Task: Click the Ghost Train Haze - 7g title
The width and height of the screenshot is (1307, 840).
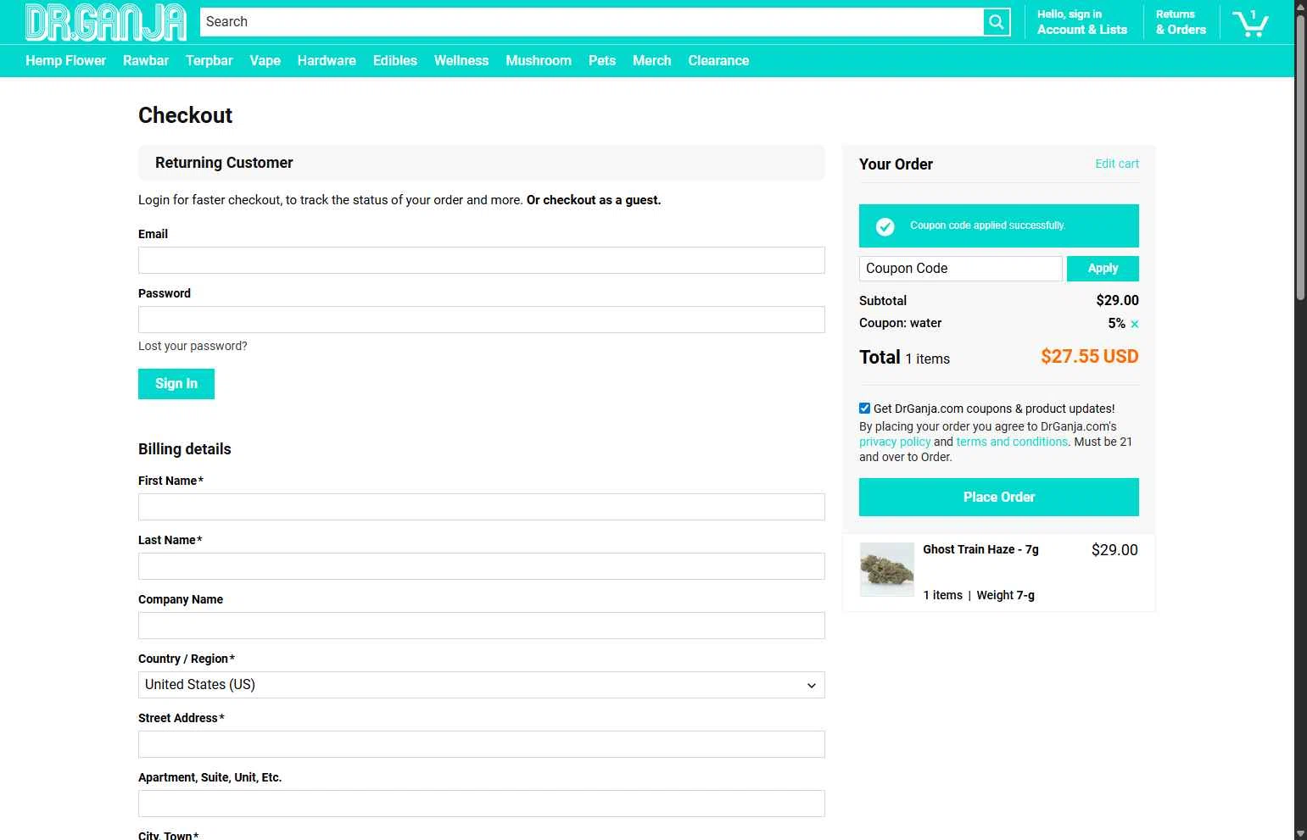Action: coord(980,549)
